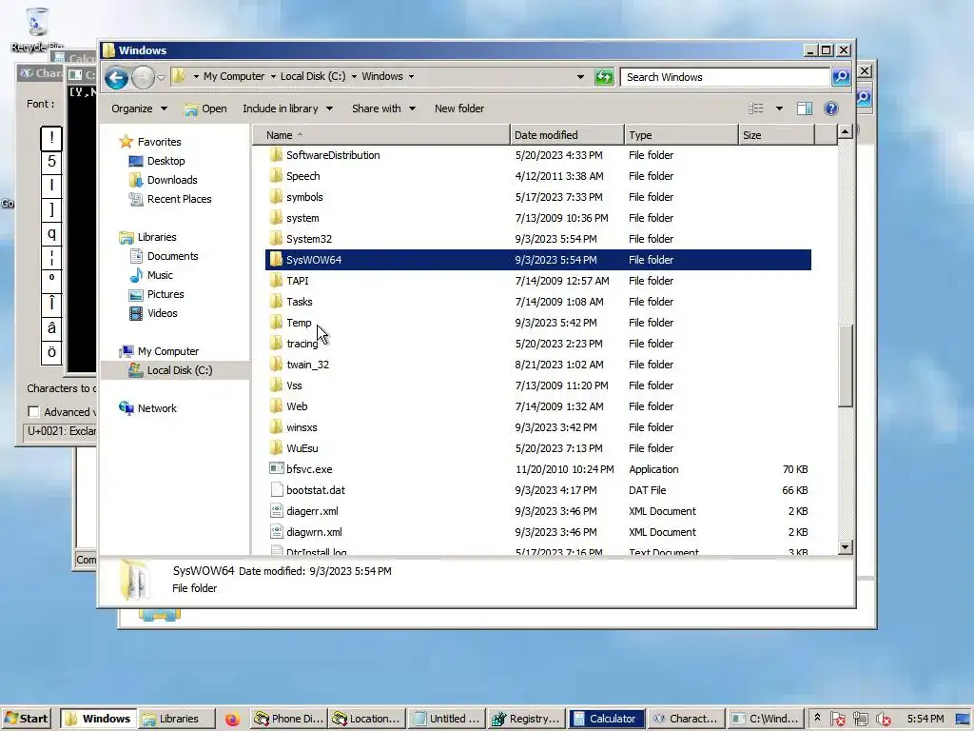Click the Change your view icon
The image size is (974, 731).
tap(756, 109)
